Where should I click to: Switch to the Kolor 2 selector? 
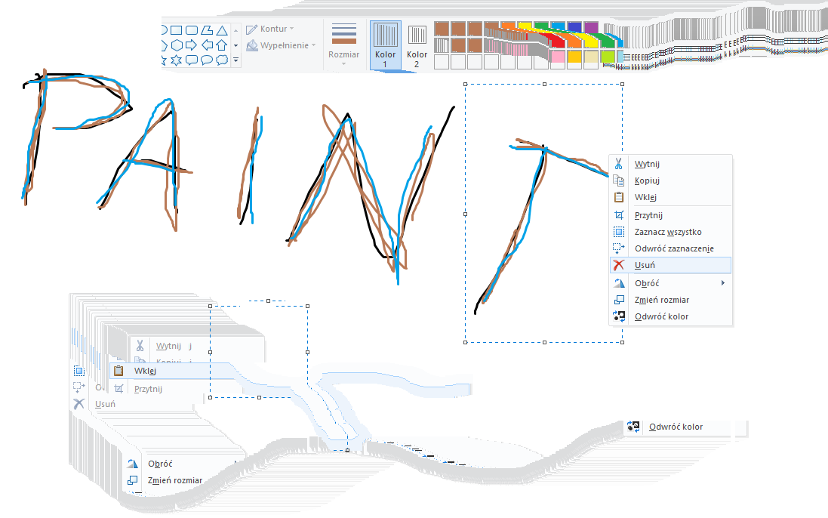[417, 45]
